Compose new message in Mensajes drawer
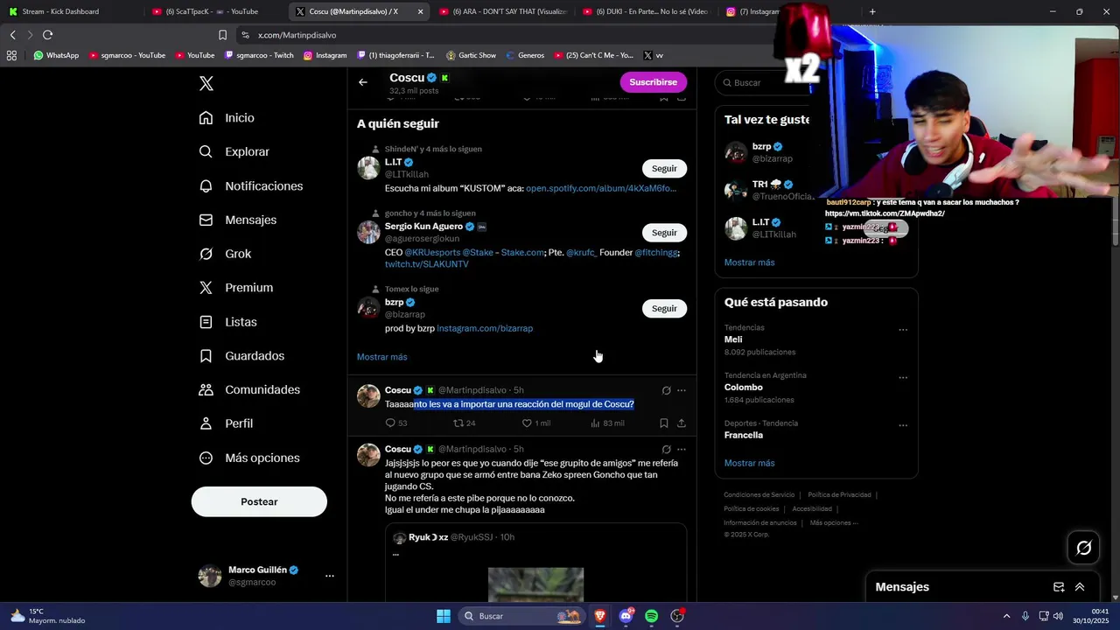 [x=1059, y=587]
